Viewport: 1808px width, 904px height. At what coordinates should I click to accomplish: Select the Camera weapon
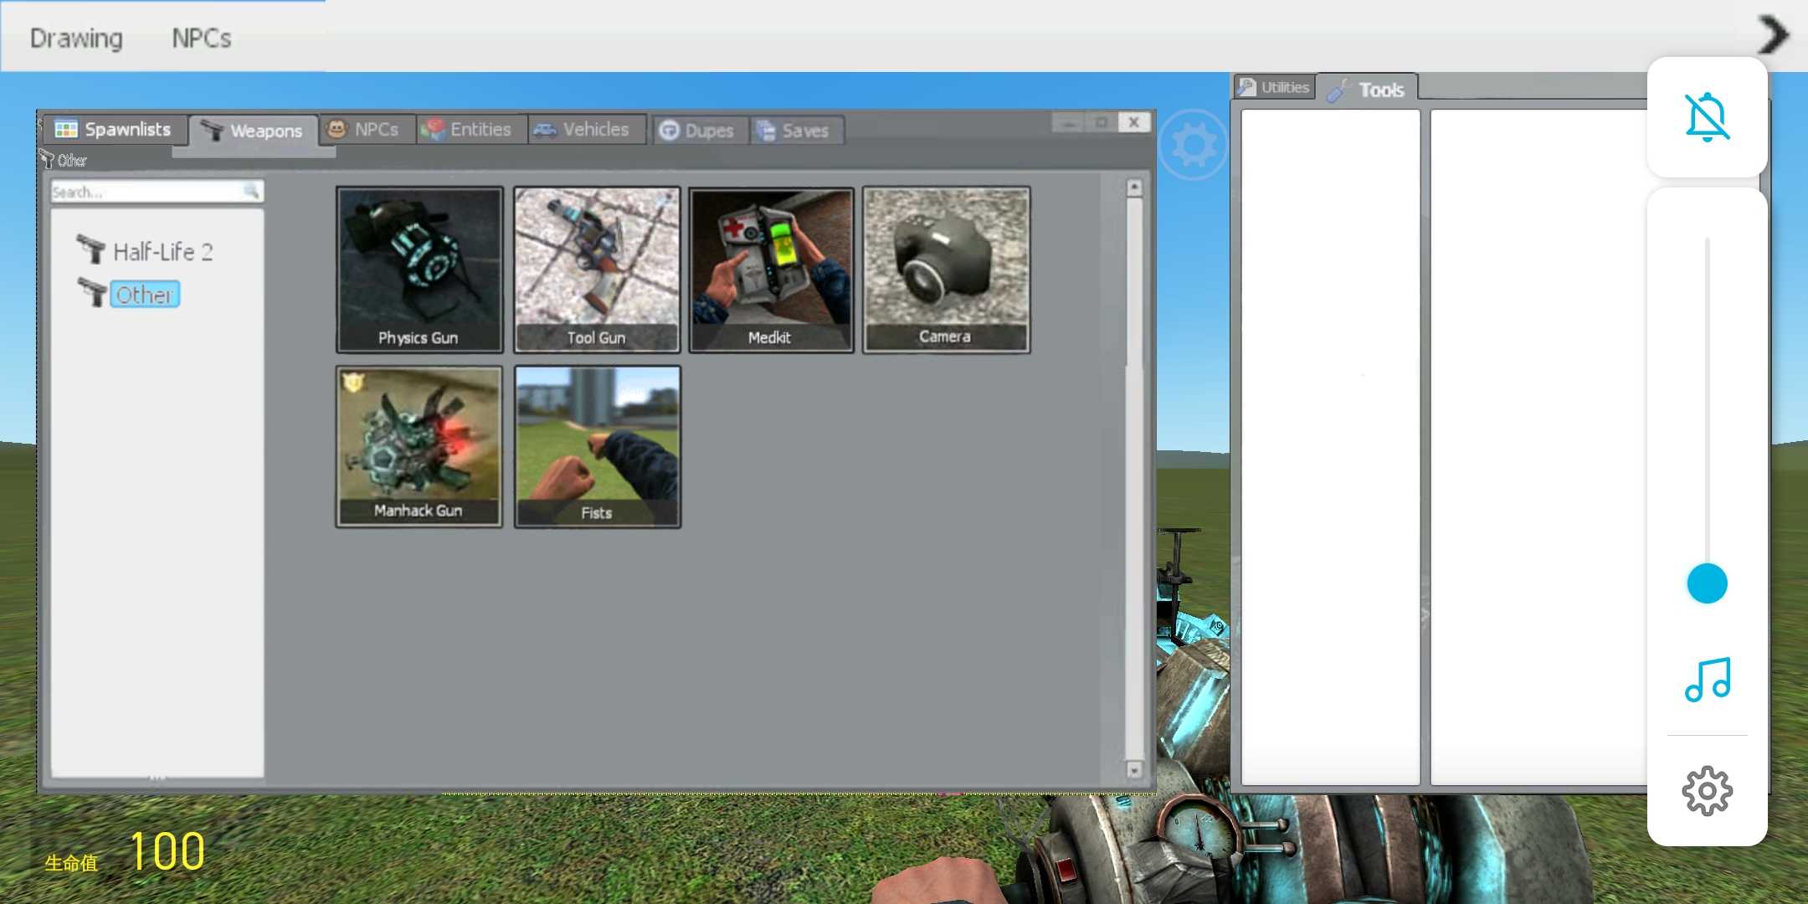pyautogui.click(x=946, y=270)
